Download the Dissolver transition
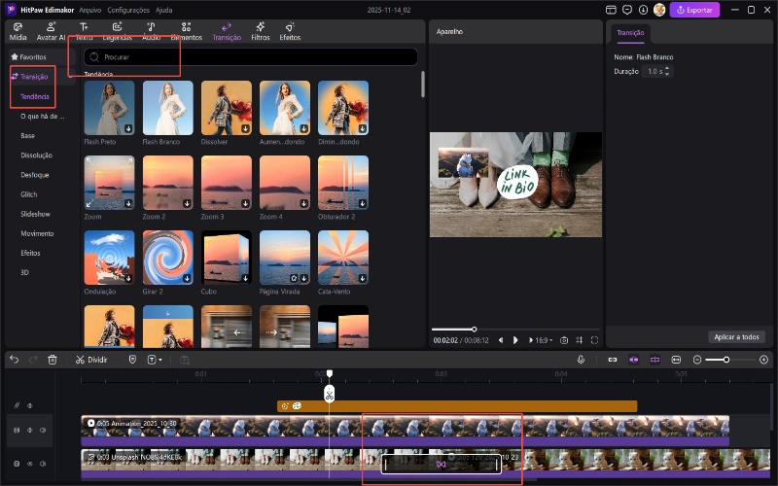 point(245,128)
